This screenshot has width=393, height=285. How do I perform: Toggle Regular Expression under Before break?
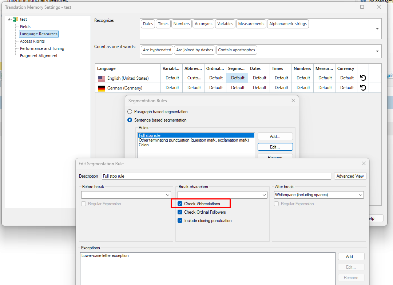(84, 204)
